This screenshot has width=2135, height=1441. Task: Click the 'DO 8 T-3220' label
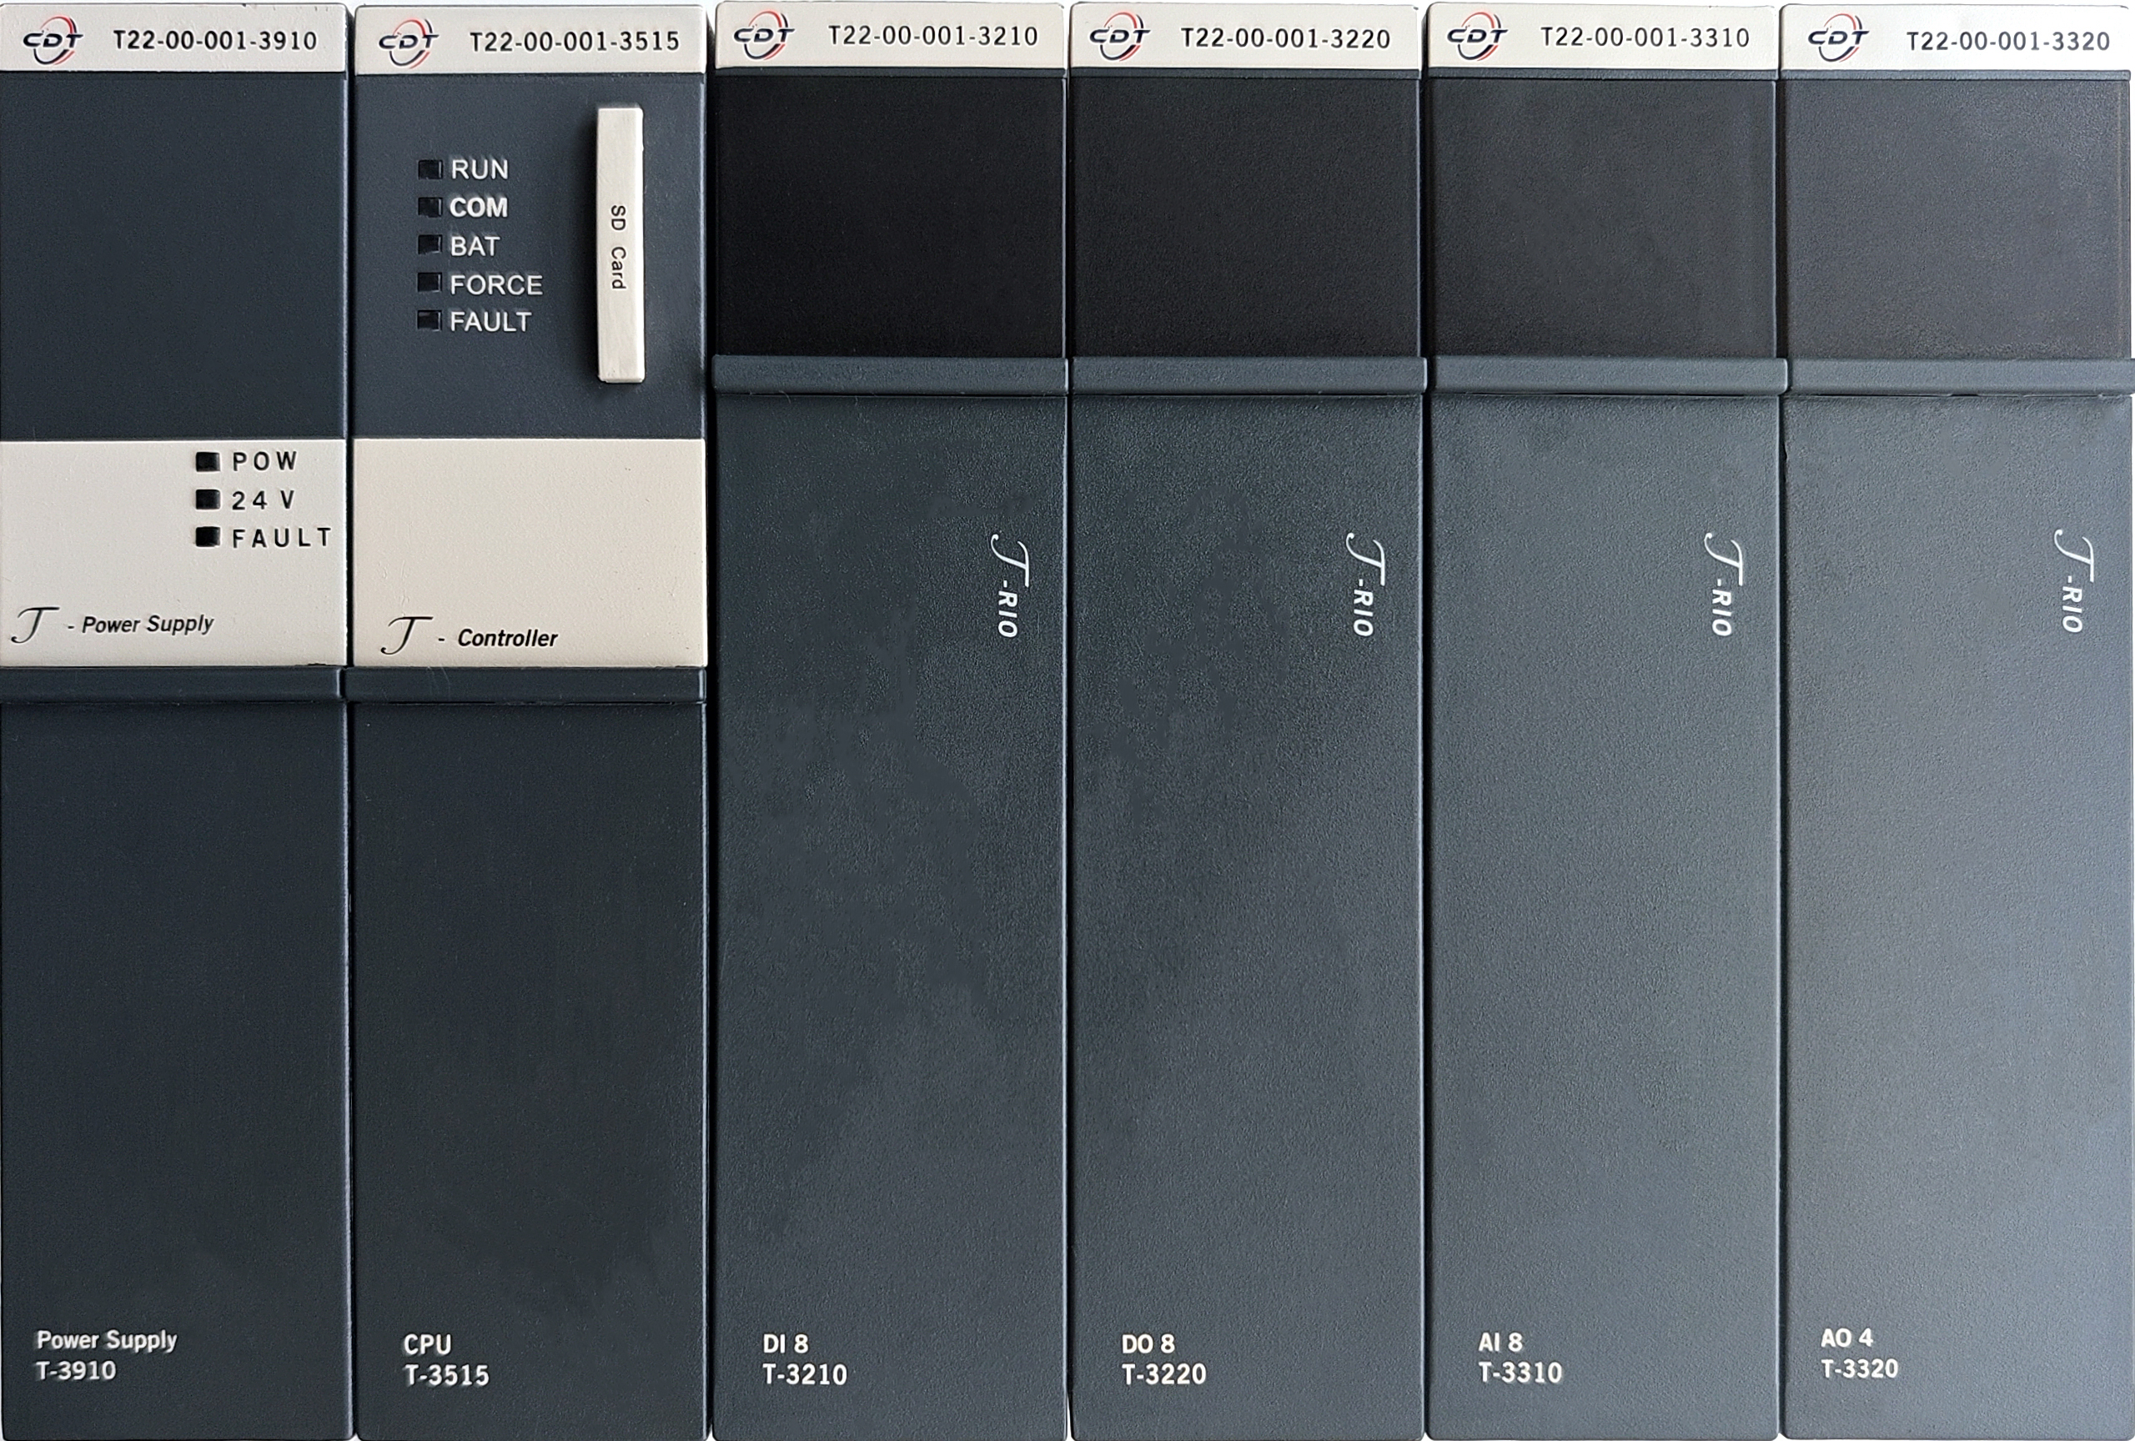(1164, 1358)
